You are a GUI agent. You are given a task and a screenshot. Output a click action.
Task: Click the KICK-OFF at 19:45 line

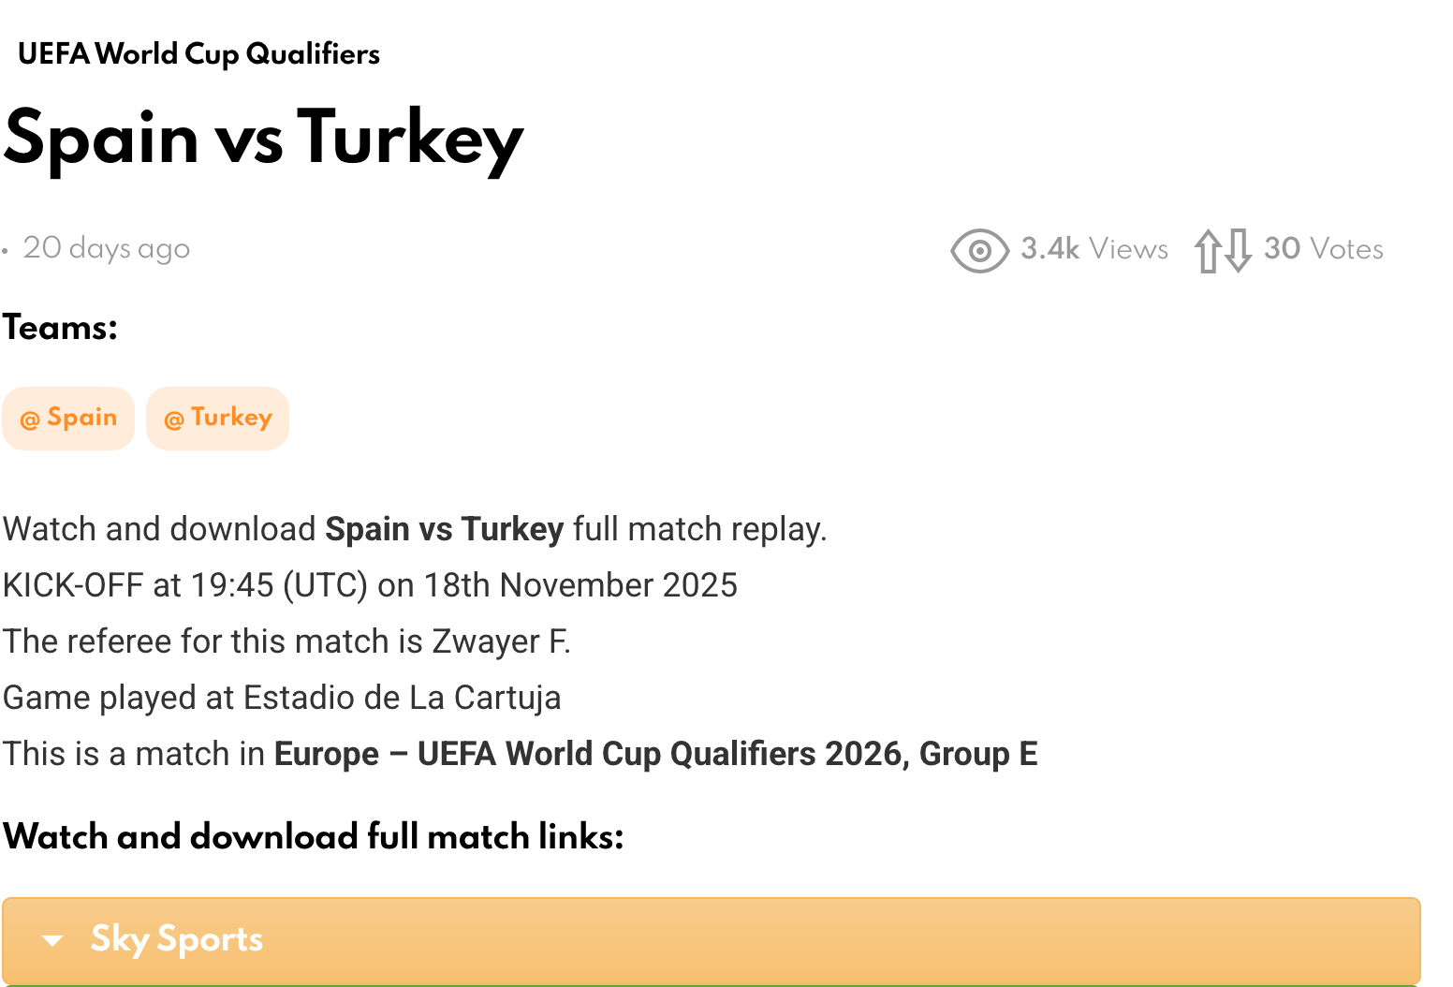point(370,585)
